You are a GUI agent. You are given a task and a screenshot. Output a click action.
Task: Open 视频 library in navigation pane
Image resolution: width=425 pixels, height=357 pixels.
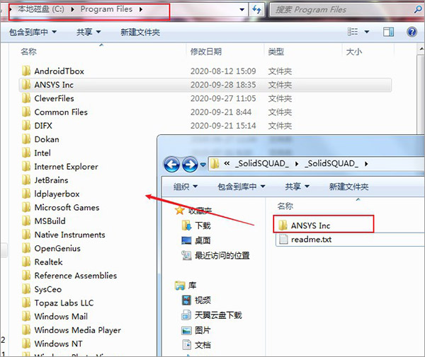click(x=196, y=300)
